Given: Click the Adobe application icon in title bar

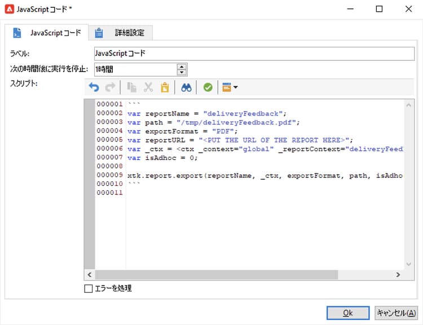Looking at the screenshot, I should tap(9, 9).
